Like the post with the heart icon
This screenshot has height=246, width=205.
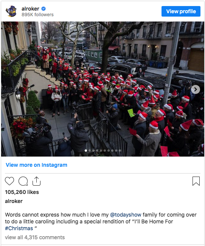pos(9,181)
